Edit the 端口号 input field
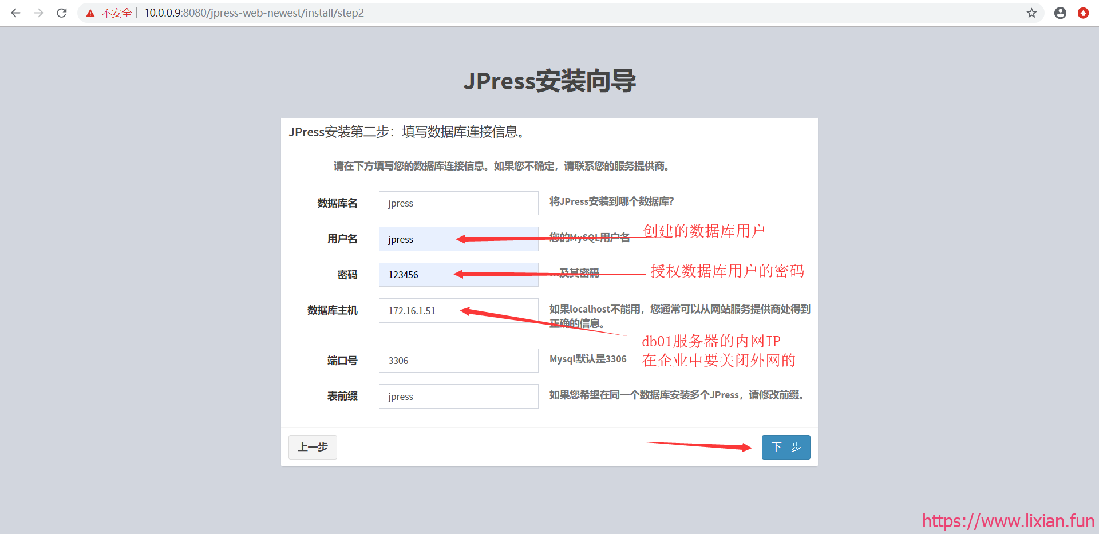 (x=458, y=361)
